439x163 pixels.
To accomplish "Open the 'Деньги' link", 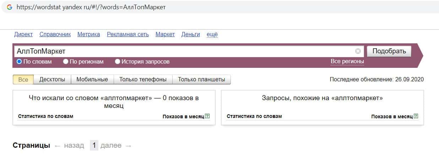I will [191, 34].
